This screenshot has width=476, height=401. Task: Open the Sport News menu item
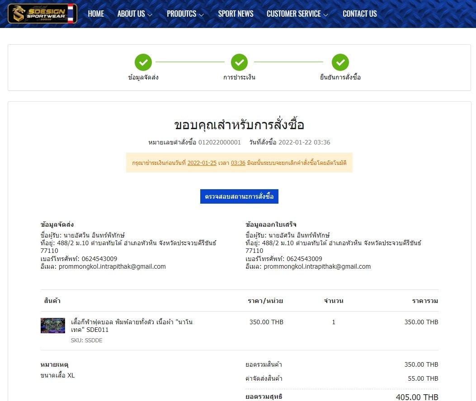click(x=236, y=14)
